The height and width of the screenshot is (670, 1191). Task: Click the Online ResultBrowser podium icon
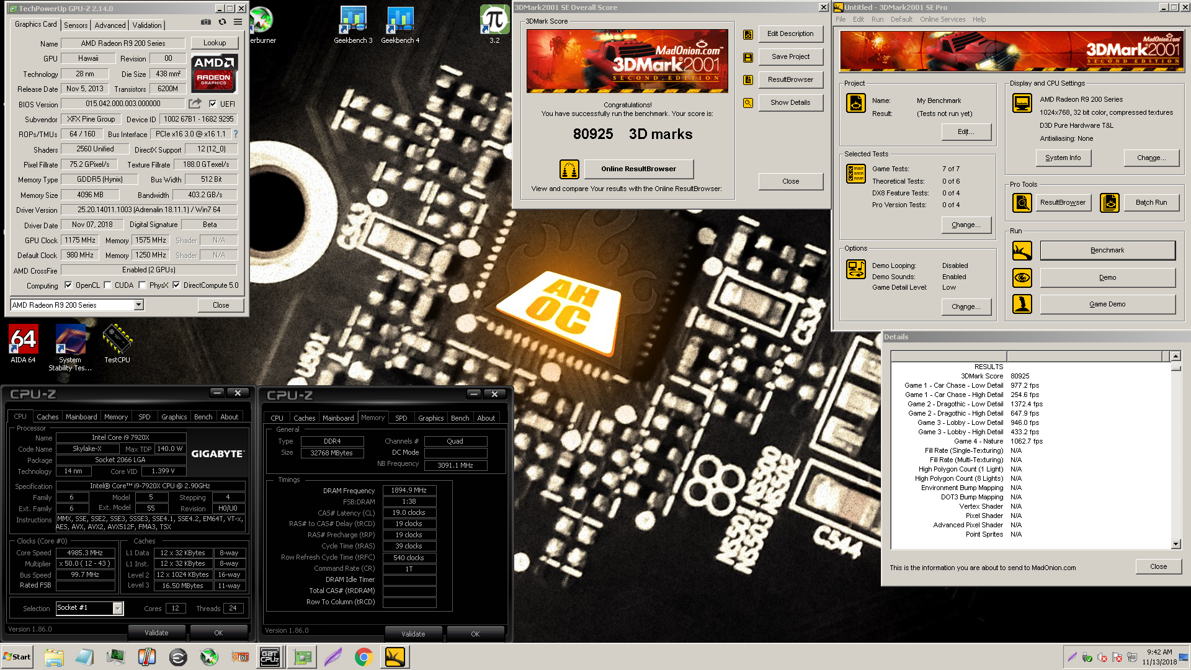click(x=569, y=169)
